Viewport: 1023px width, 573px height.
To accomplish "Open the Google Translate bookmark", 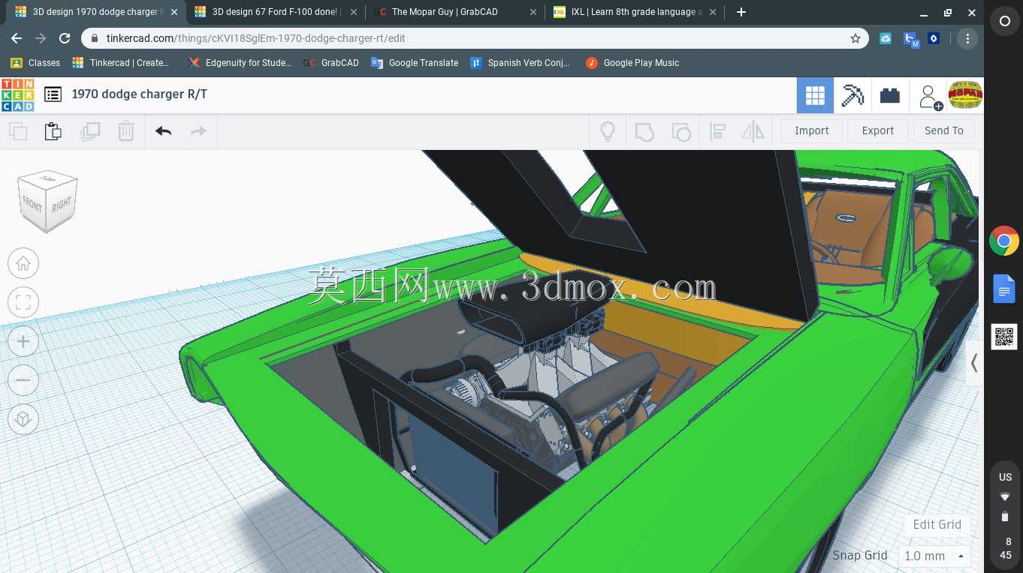I will [415, 63].
